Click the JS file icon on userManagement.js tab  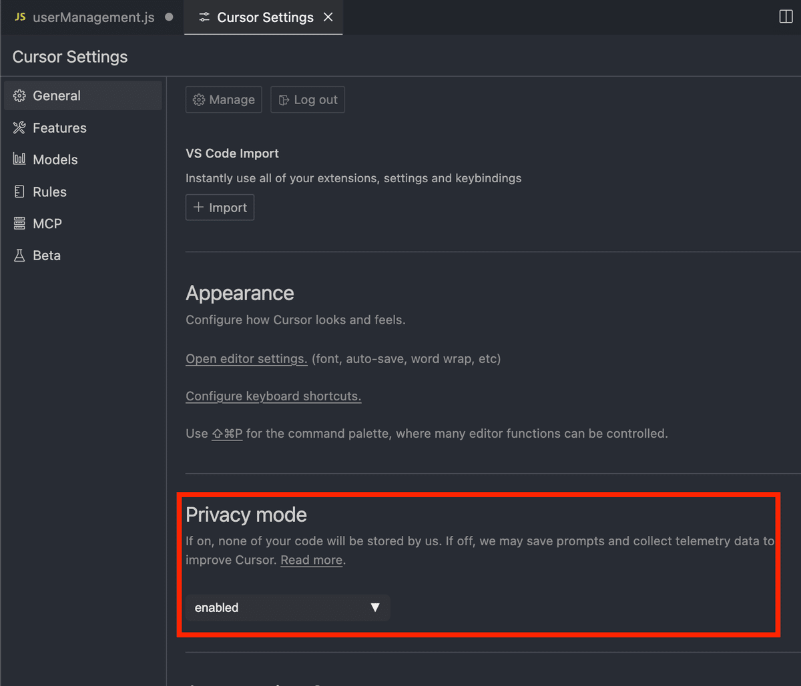tap(21, 17)
